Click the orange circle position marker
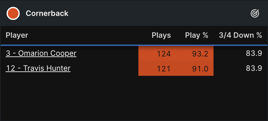Viewport: 268px width, 121px height. [13, 13]
